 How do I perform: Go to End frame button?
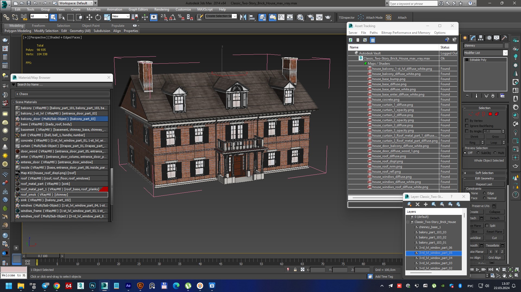491,270
